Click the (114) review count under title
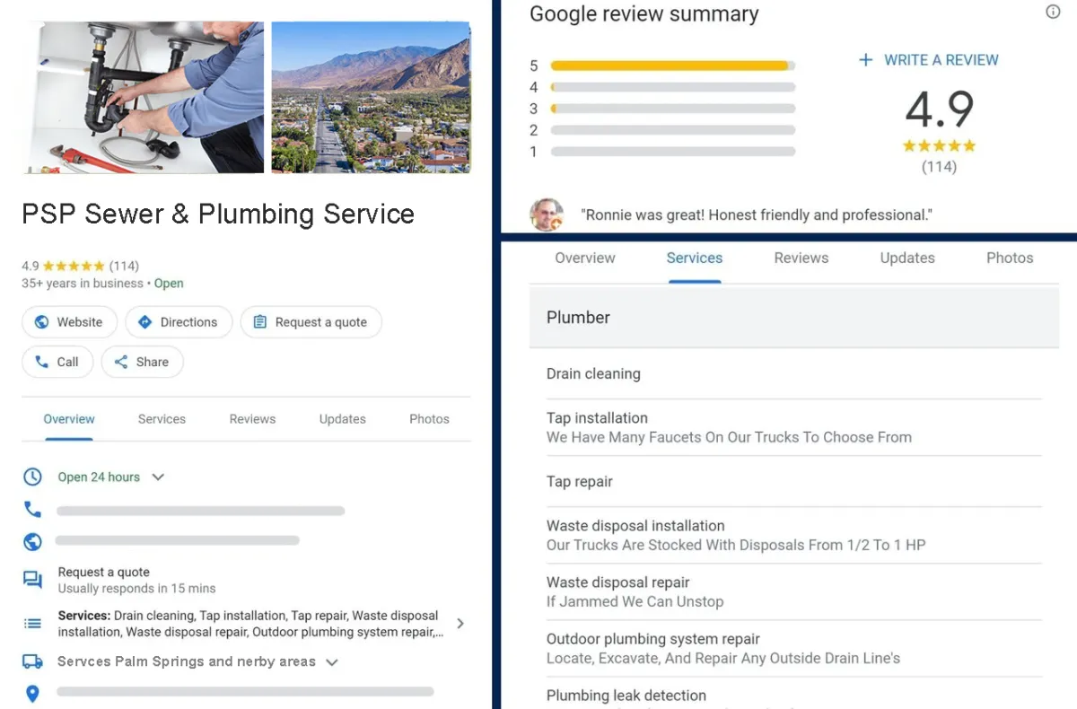Viewport: 1077px width, 709px height. click(124, 266)
